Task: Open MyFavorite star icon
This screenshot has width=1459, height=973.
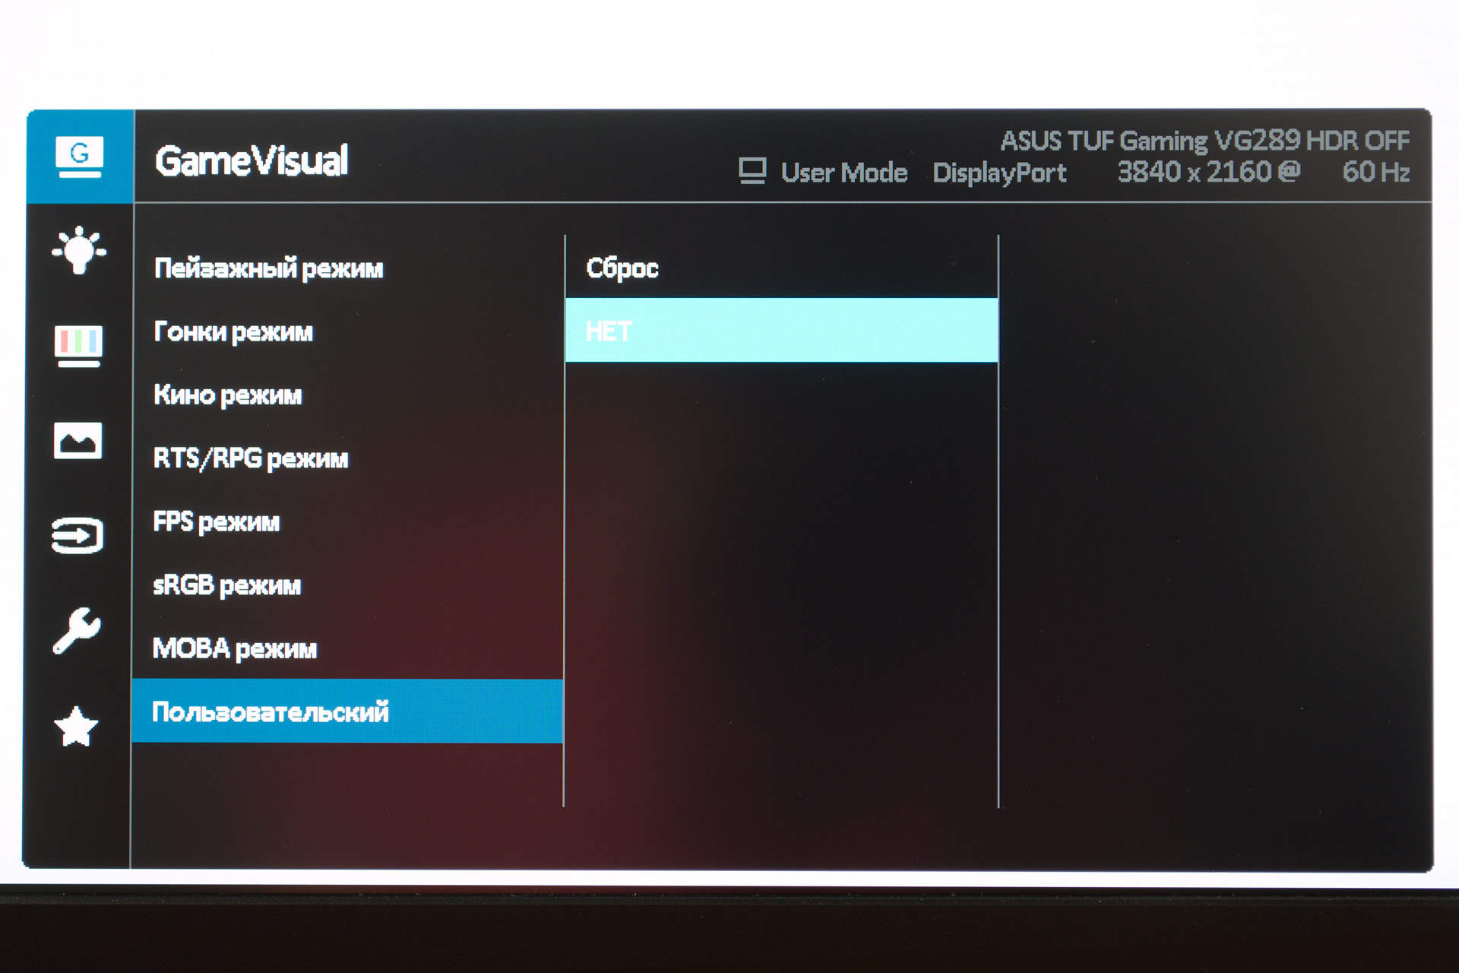Action: coord(76,727)
